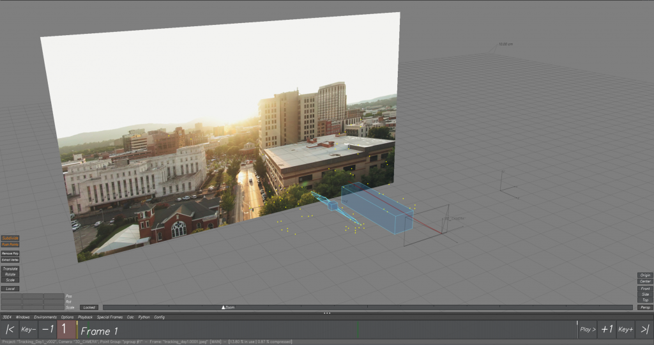
Task: Select the blue 3D box model in viewport
Action: pyautogui.click(x=376, y=209)
